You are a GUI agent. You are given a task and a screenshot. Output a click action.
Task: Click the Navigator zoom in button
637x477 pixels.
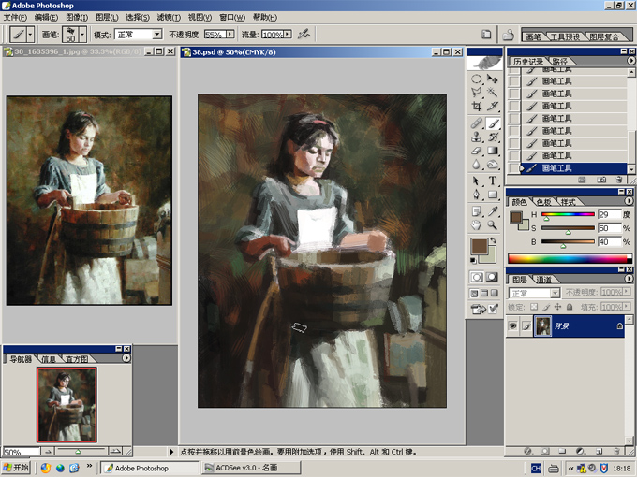pos(115,451)
